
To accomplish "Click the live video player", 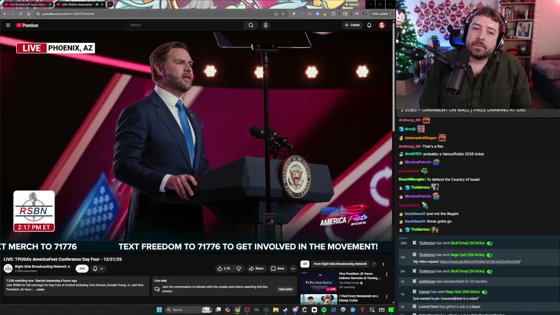I will 196,142.
